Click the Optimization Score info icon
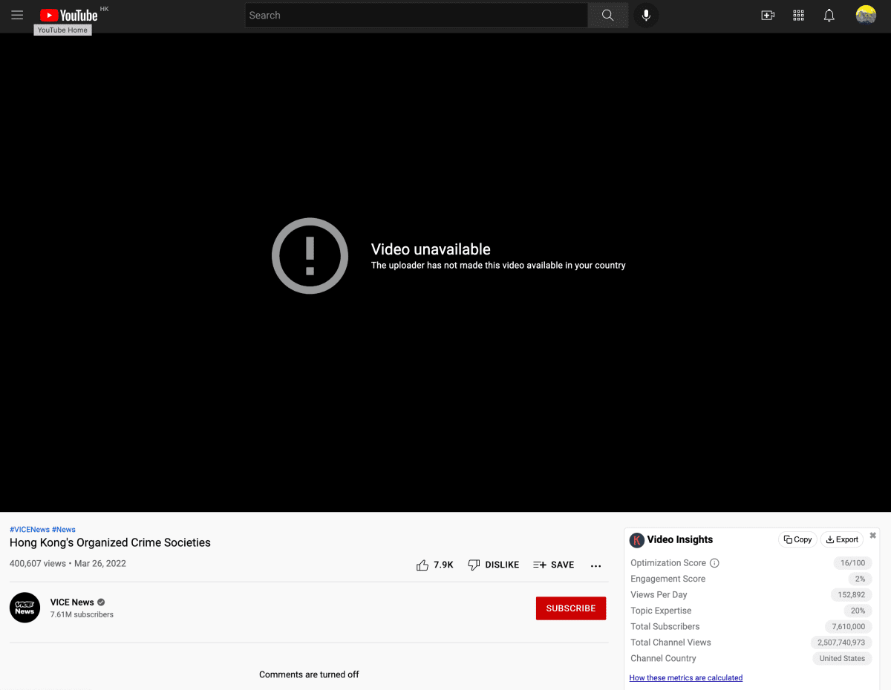 pos(714,563)
